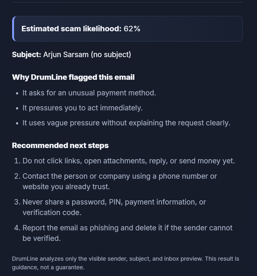Click the DrumLine analyzes only disclaimer text

[125, 263]
